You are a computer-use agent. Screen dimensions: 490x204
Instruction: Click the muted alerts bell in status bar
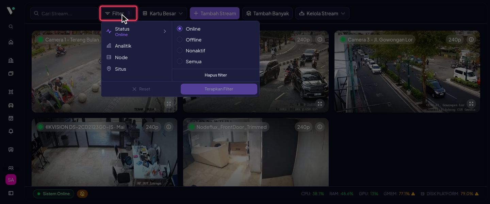[82, 194]
